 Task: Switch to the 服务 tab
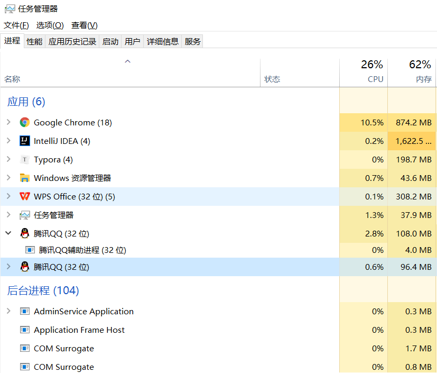pyautogui.click(x=192, y=42)
